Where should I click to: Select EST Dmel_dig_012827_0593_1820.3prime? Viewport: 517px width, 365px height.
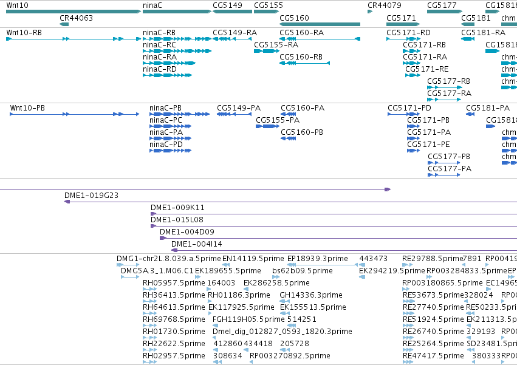coord(214,338)
